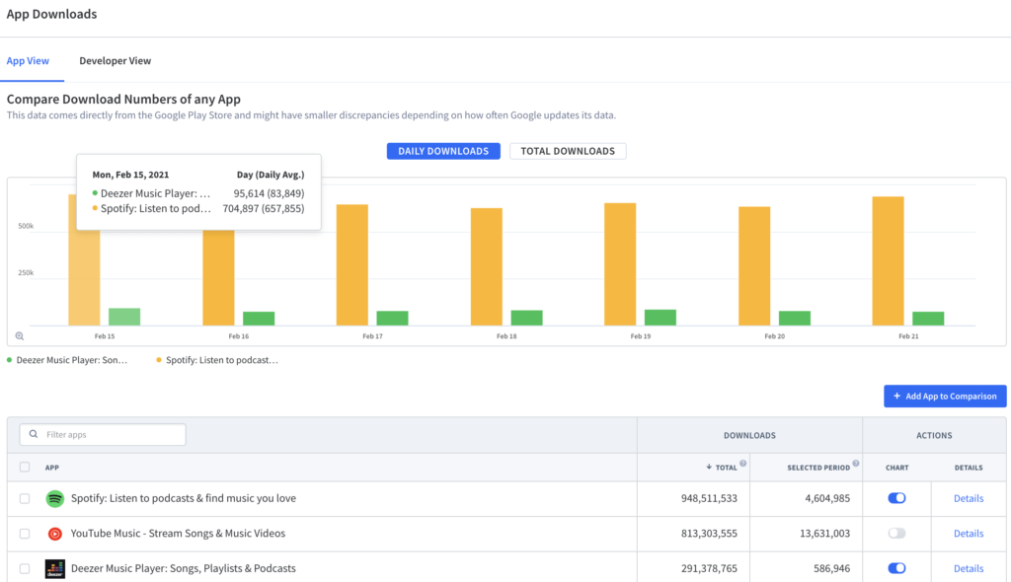
Task: Open Details for YouTube Music
Action: [x=969, y=533]
